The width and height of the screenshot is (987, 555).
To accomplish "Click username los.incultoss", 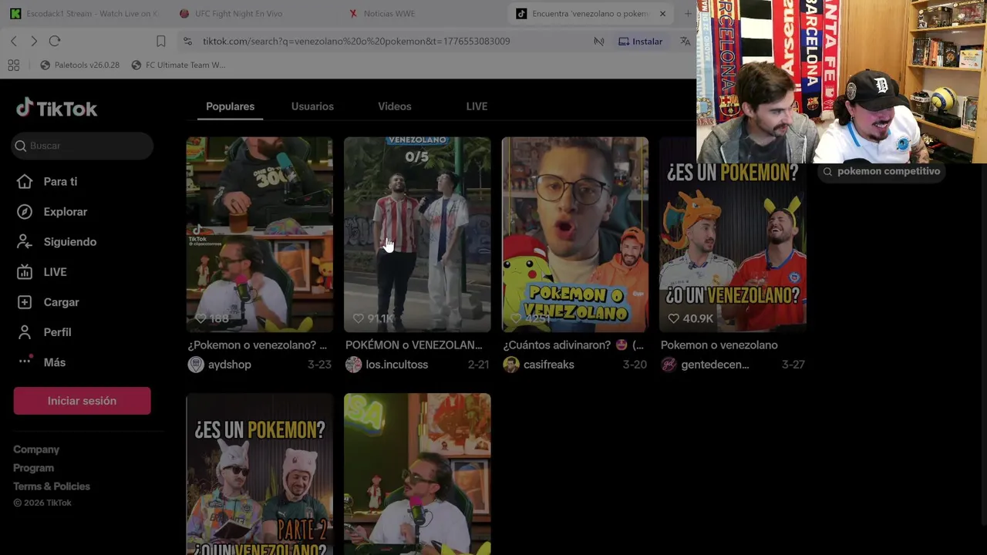I will coord(397,365).
